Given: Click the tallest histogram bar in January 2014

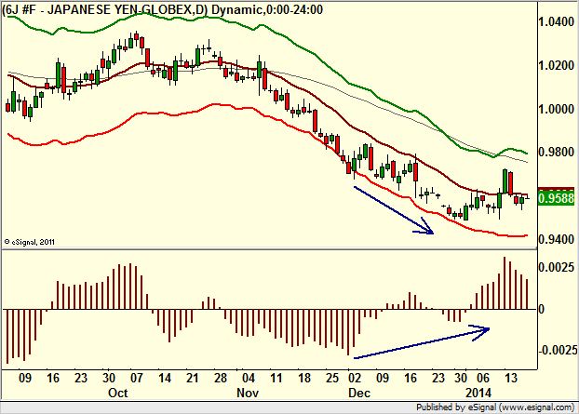Looking at the screenshot, I should (505, 283).
